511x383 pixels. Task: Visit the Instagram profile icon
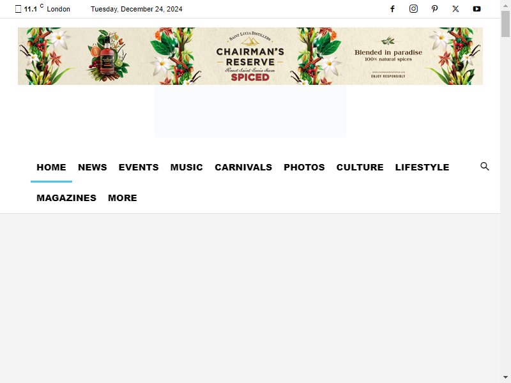pos(413,9)
